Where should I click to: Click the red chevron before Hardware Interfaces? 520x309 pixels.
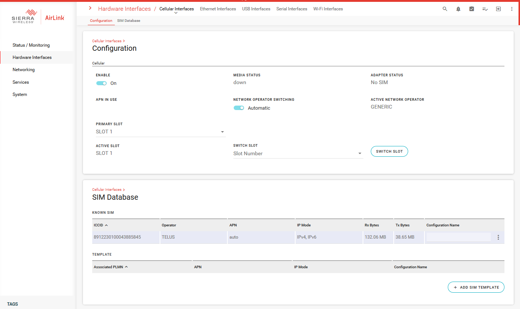pyautogui.click(x=90, y=8)
